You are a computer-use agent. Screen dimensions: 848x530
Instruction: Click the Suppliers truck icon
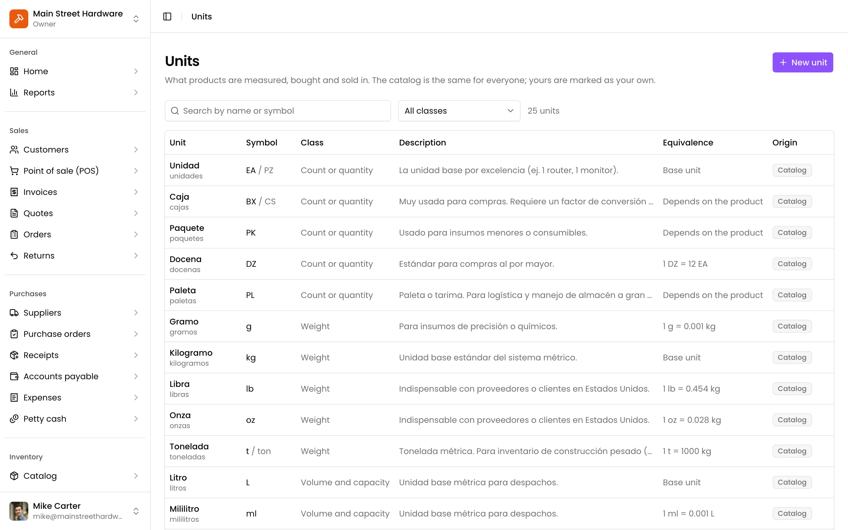[14, 313]
